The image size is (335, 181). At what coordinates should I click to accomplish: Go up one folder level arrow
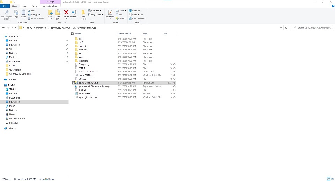pos(16,27)
